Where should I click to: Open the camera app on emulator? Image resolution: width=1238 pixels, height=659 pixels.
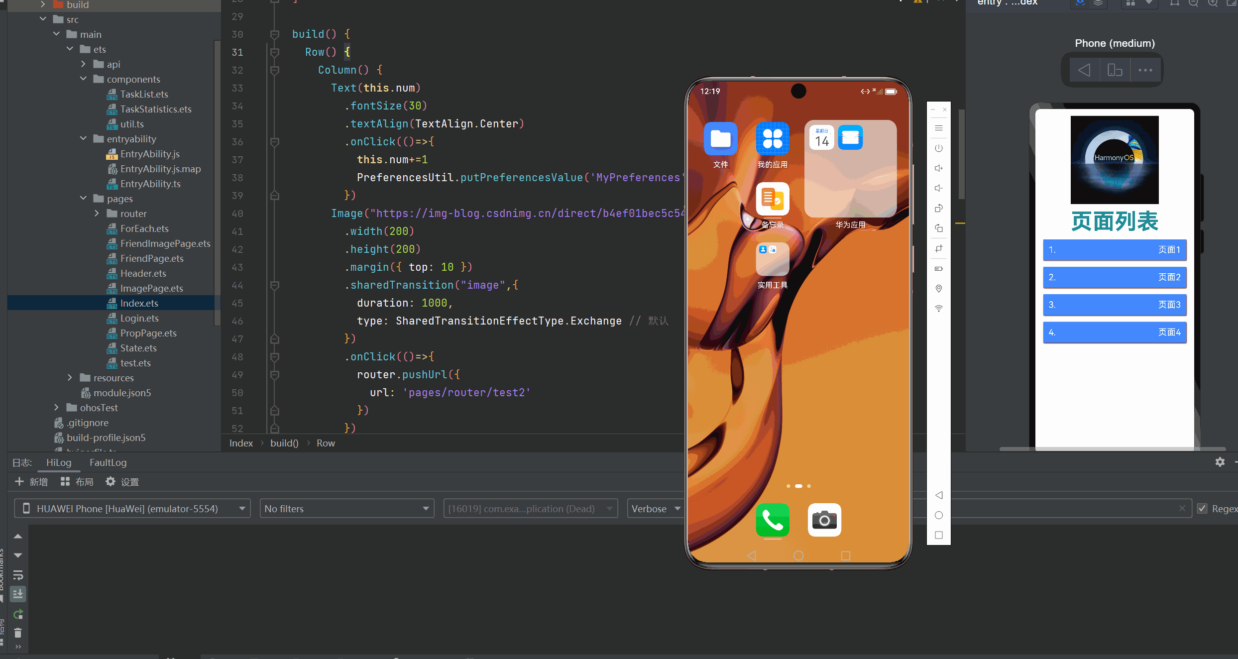pyautogui.click(x=824, y=520)
